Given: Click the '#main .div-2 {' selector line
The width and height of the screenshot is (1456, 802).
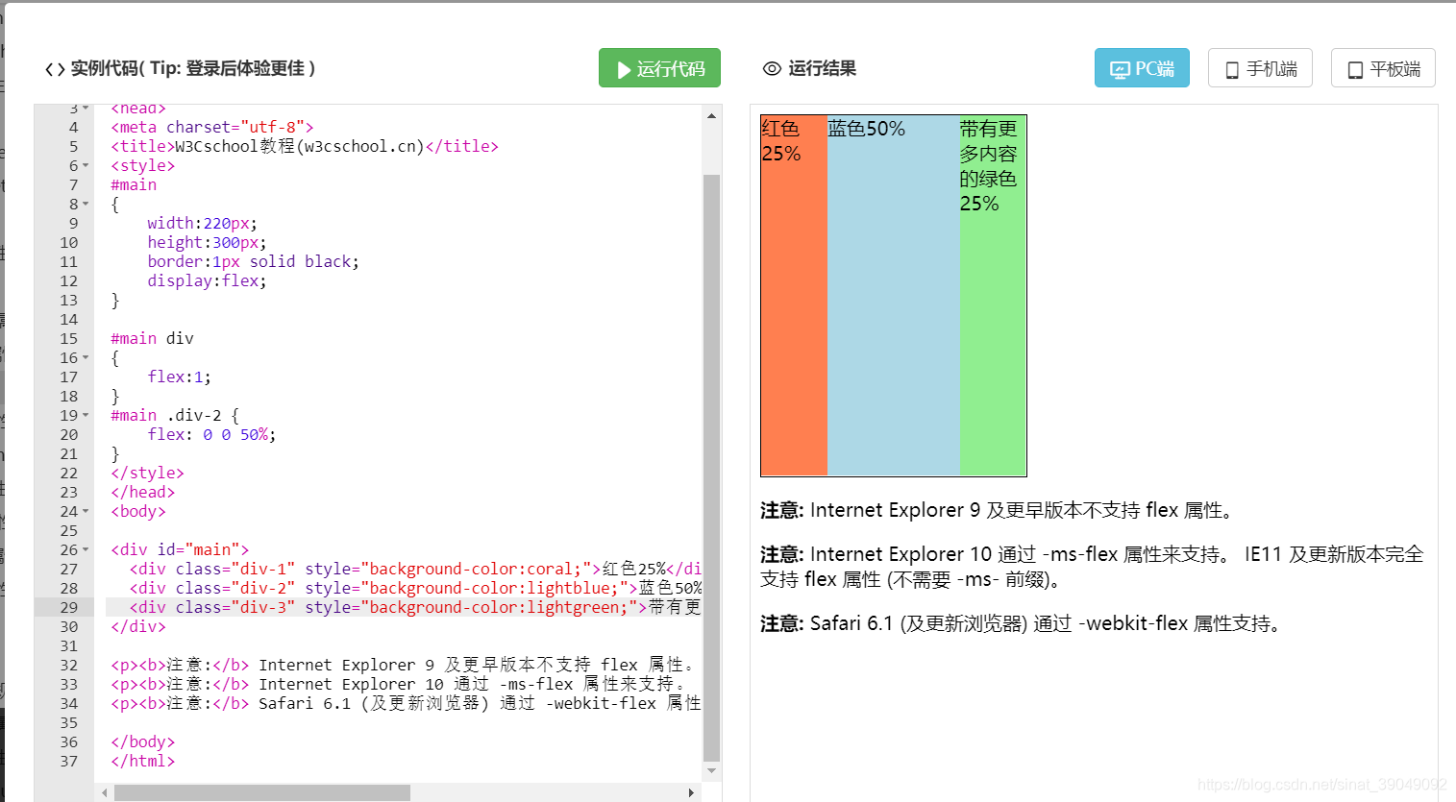Looking at the screenshot, I should pyautogui.click(x=175, y=415).
